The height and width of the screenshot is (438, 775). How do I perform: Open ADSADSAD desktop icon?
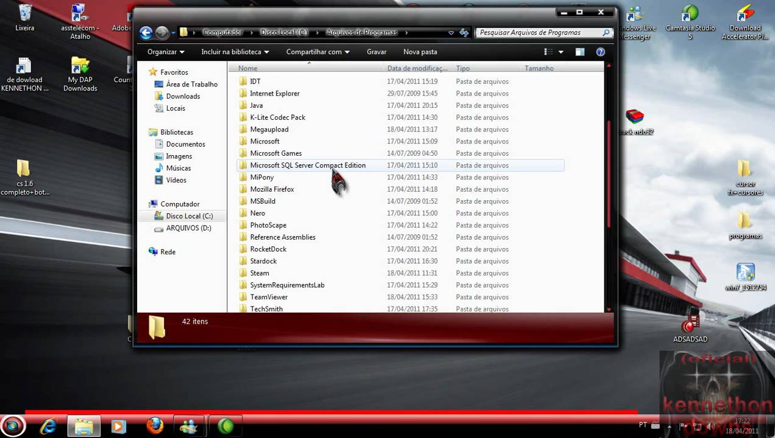tap(690, 329)
